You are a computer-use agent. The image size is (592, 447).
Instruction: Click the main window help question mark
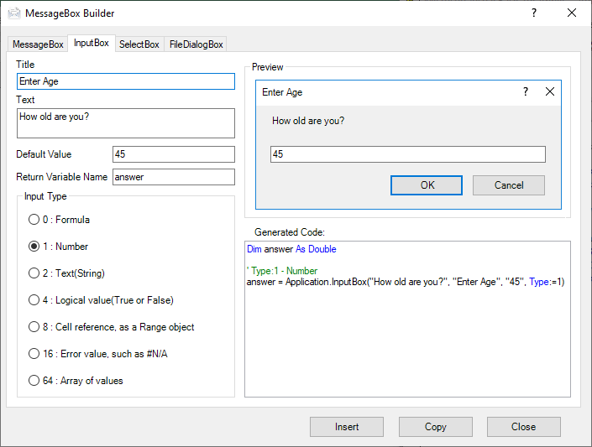pyautogui.click(x=534, y=13)
